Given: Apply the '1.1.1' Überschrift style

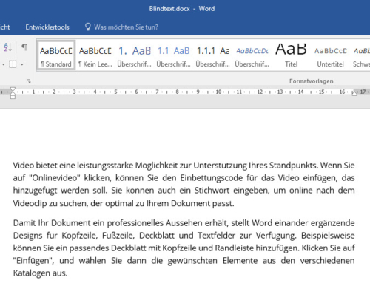Looking at the screenshot, I should [x=212, y=56].
